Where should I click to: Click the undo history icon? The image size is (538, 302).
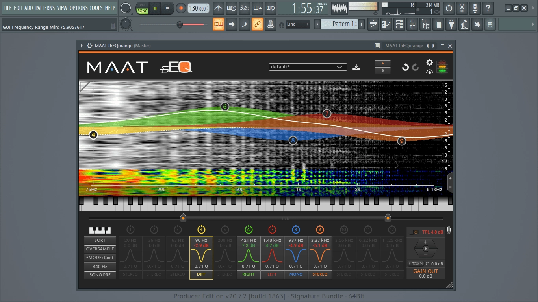tap(449, 8)
